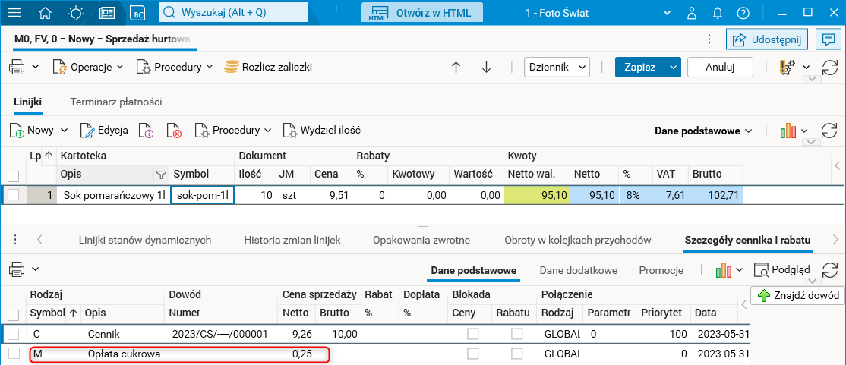Expand the Zapisz button arrow
This screenshot has height=365, width=846.
[672, 68]
